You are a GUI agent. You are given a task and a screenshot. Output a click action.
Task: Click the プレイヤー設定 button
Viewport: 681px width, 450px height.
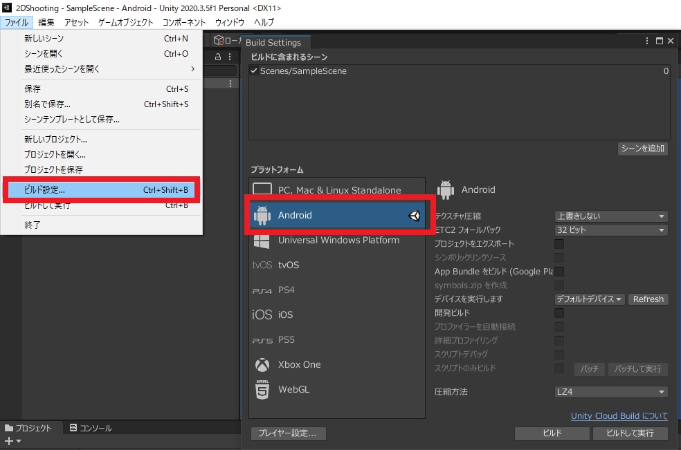coord(289,433)
